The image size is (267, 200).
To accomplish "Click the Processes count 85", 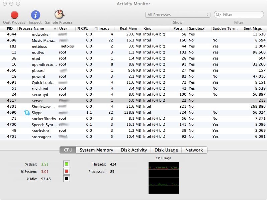I will coord(112,172).
